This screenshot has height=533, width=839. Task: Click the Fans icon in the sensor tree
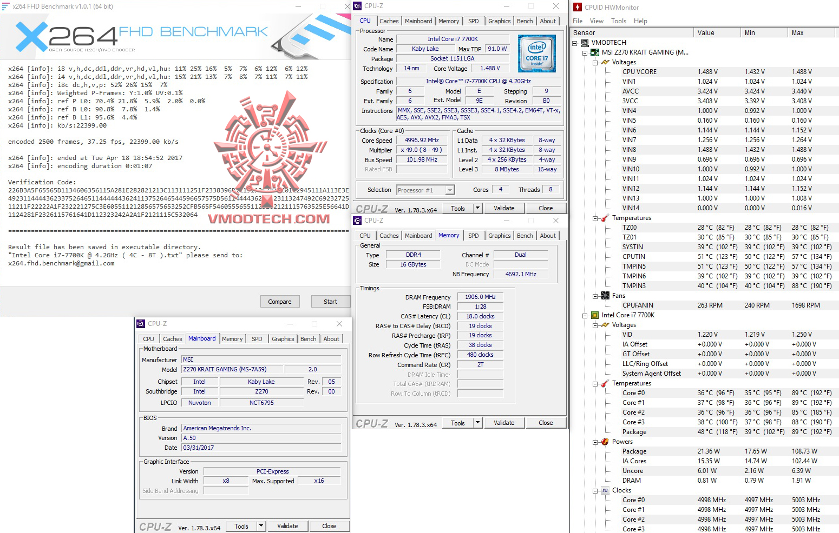pos(605,296)
